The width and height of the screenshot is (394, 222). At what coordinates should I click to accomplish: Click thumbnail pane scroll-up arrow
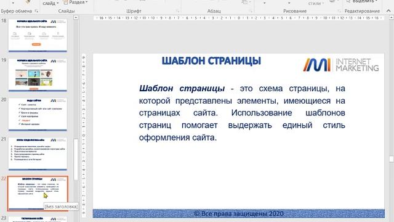click(76, 18)
